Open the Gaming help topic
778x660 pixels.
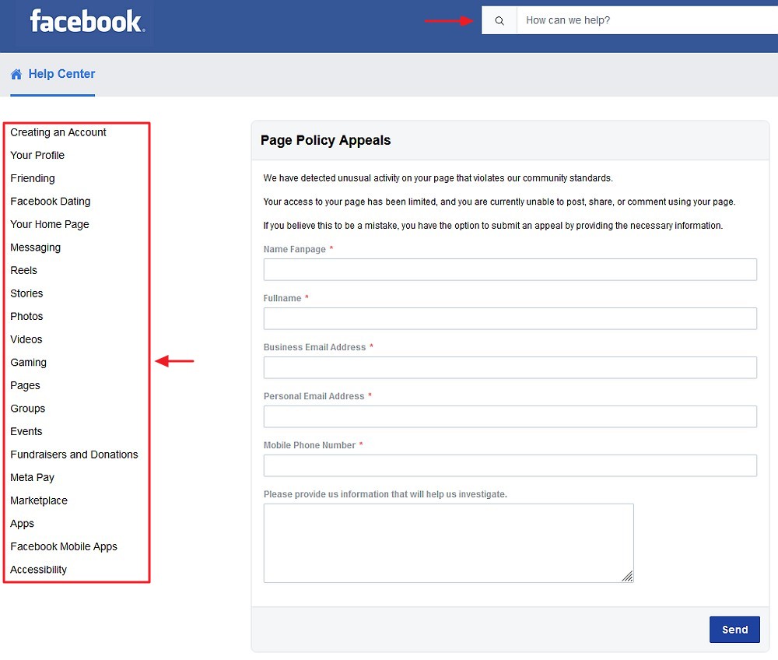[x=28, y=362]
